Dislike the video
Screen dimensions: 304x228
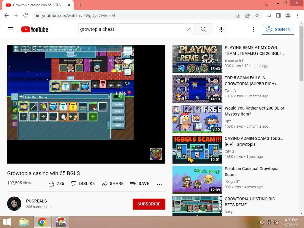(83, 183)
